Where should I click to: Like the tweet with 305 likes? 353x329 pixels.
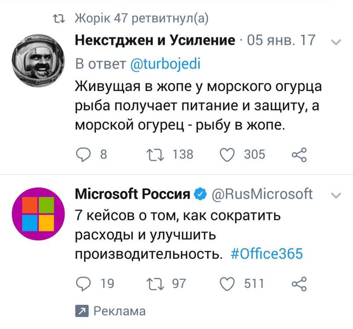coord(227,154)
